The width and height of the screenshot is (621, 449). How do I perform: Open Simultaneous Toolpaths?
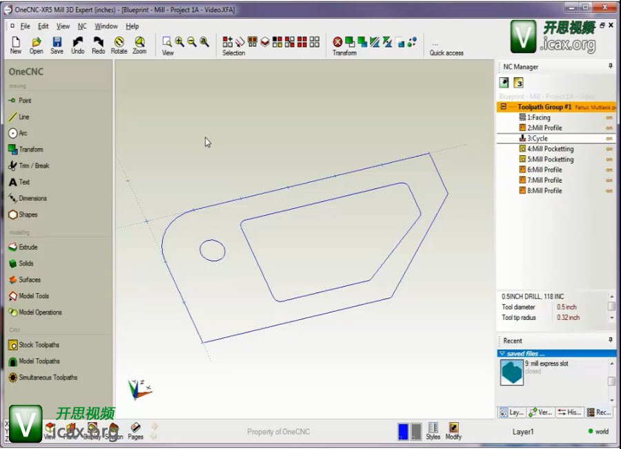click(x=43, y=377)
